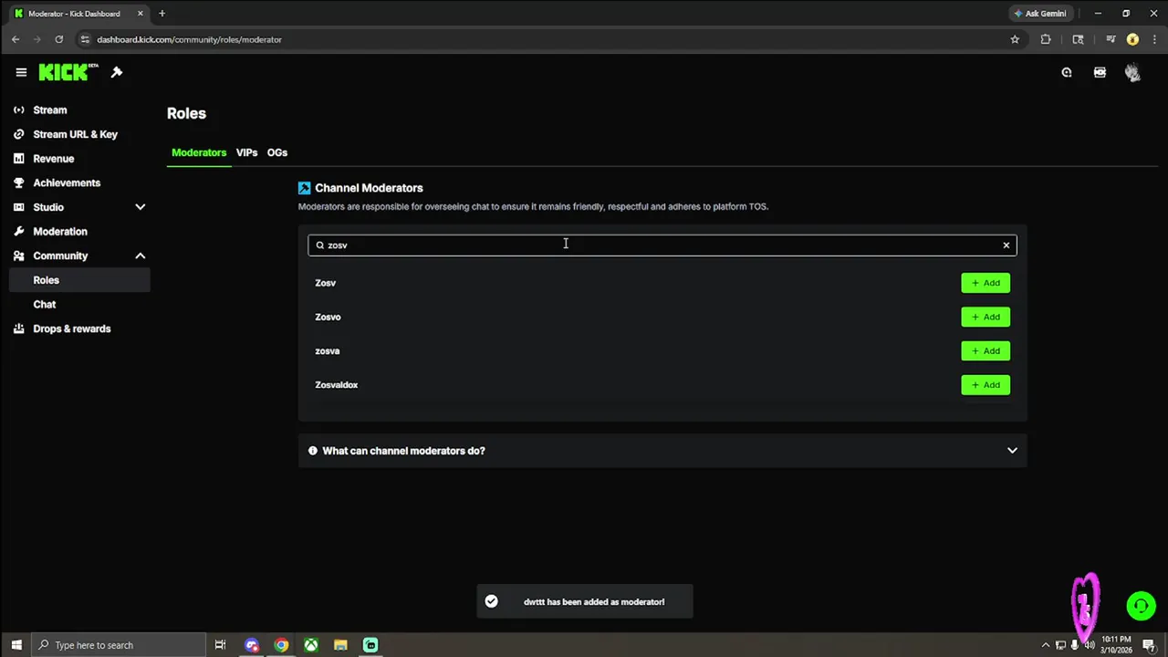Open Google Chrome from the taskbar
Screen dimensions: 1168x657
tap(282, 645)
